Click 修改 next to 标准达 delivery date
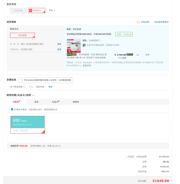The width and height of the screenshot is (180, 184). [59, 44]
